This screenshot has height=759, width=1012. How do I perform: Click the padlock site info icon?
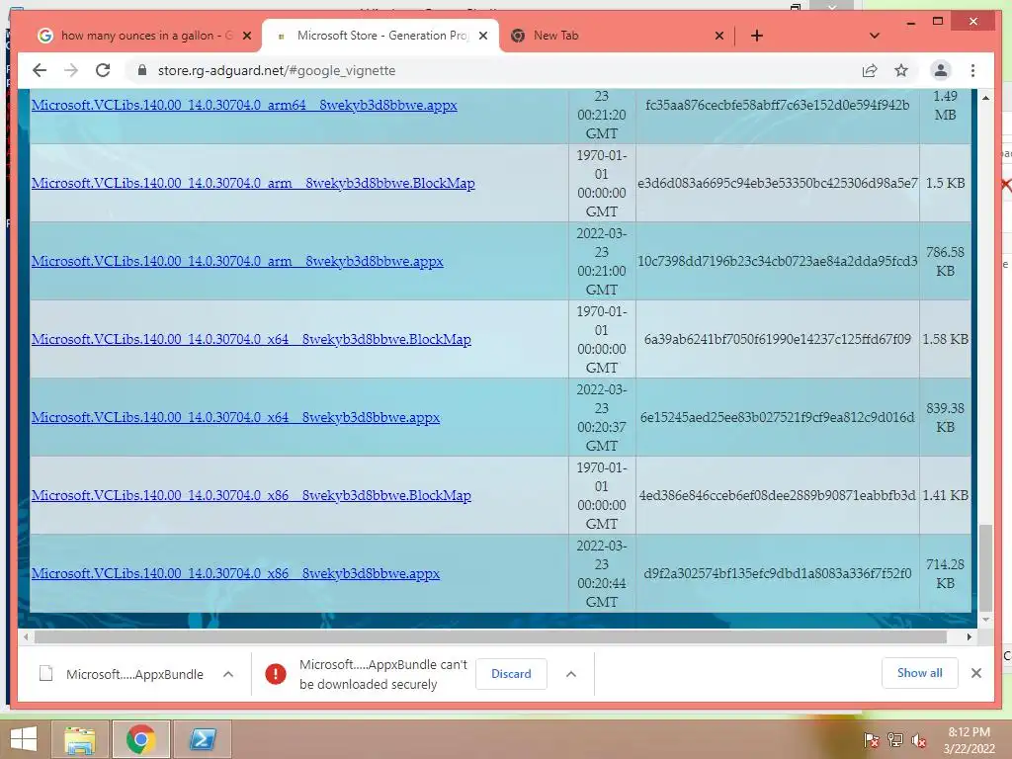tap(142, 70)
